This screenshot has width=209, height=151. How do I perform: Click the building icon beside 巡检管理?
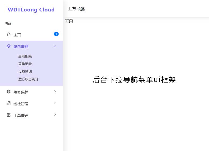click(9, 103)
